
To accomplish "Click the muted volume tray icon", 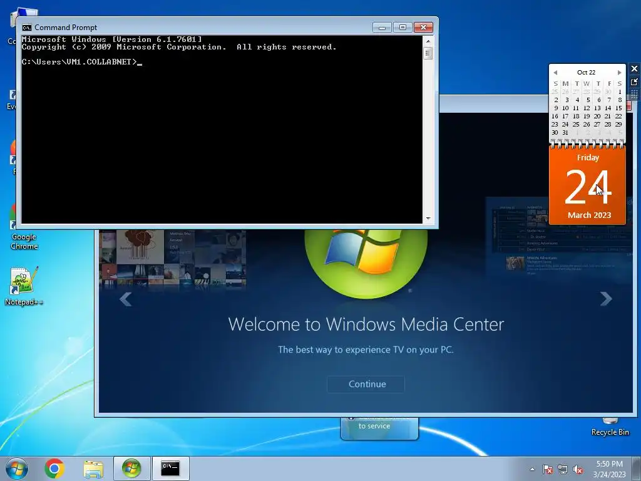I will pyautogui.click(x=578, y=469).
